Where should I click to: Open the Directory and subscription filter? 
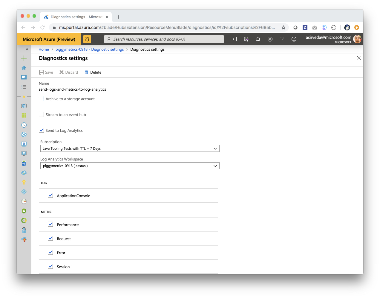[x=246, y=39]
